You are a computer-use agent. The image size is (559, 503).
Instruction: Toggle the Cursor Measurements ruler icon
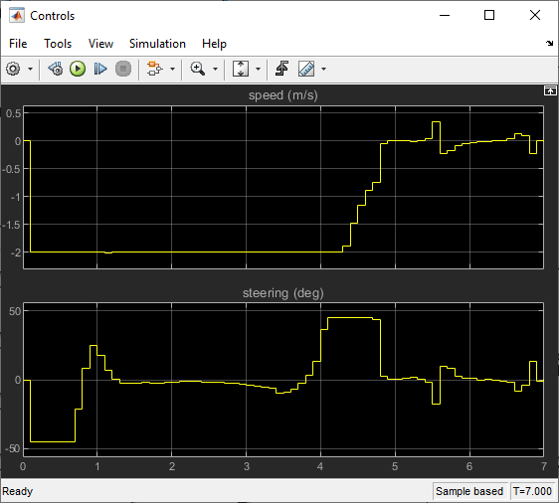306,69
